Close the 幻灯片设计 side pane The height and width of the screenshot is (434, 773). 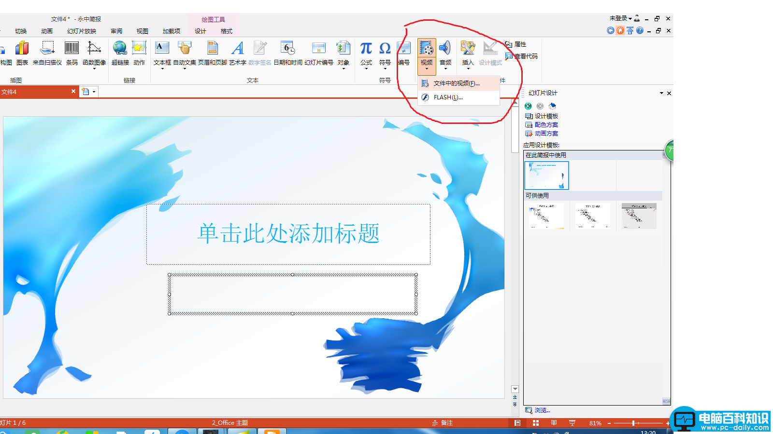pyautogui.click(x=669, y=93)
